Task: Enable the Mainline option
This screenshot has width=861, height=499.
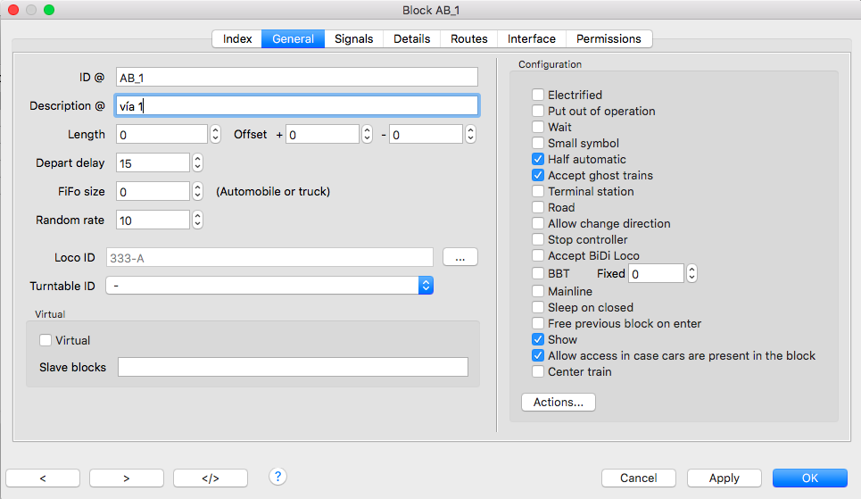Action: pos(538,291)
